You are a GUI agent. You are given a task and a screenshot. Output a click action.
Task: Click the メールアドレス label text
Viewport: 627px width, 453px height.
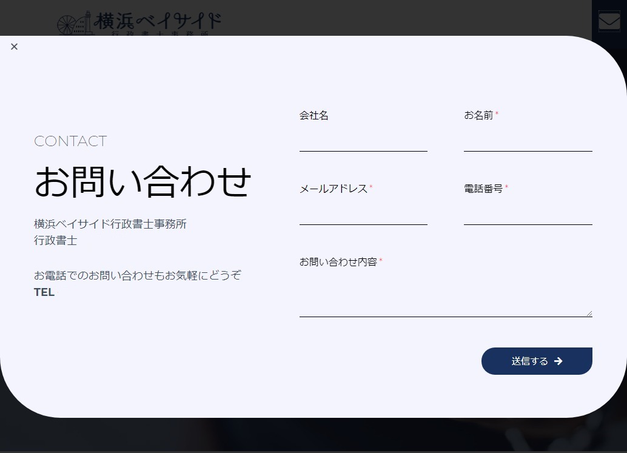pyautogui.click(x=333, y=189)
